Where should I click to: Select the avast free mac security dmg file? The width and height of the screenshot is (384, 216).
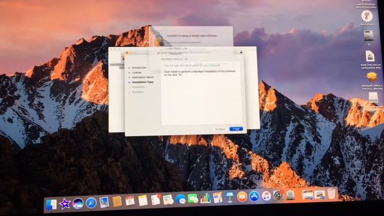(x=370, y=56)
